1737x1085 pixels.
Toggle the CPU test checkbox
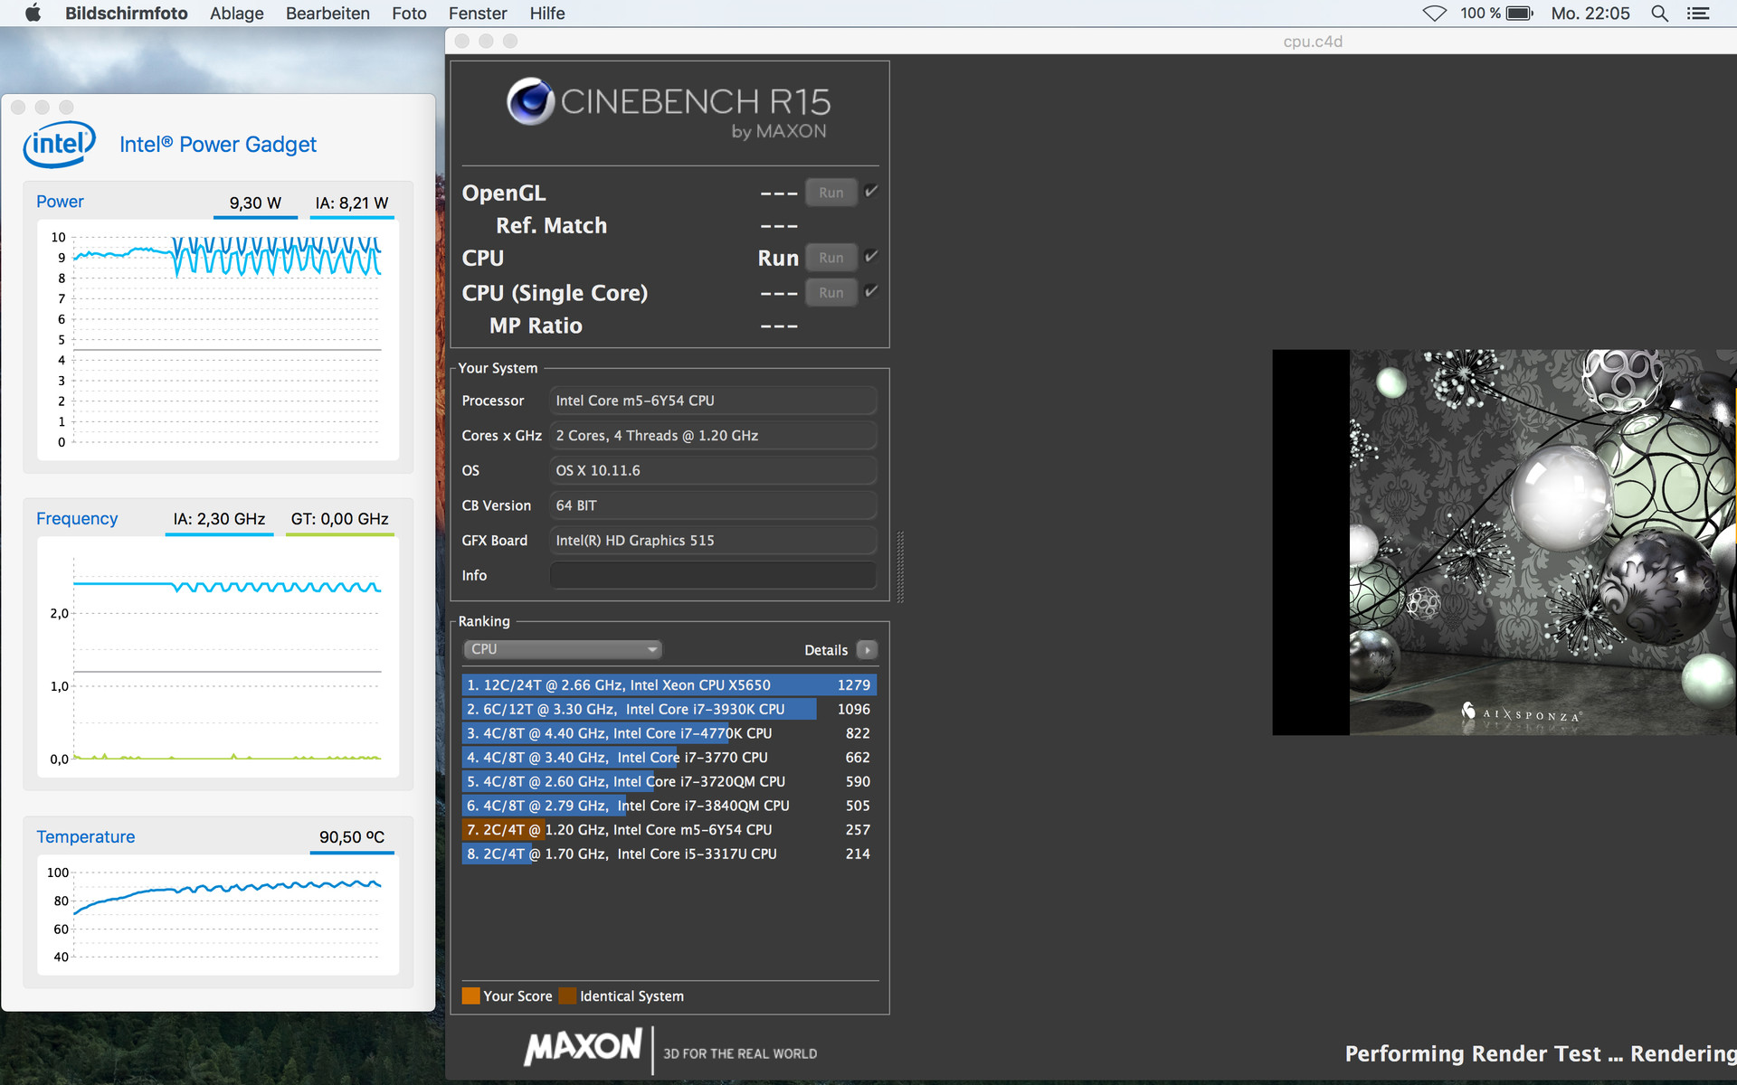pos(871,257)
